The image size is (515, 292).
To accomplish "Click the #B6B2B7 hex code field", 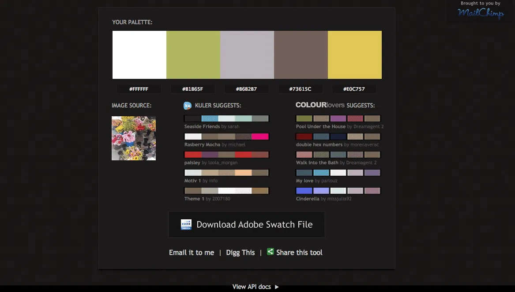I will click(247, 89).
